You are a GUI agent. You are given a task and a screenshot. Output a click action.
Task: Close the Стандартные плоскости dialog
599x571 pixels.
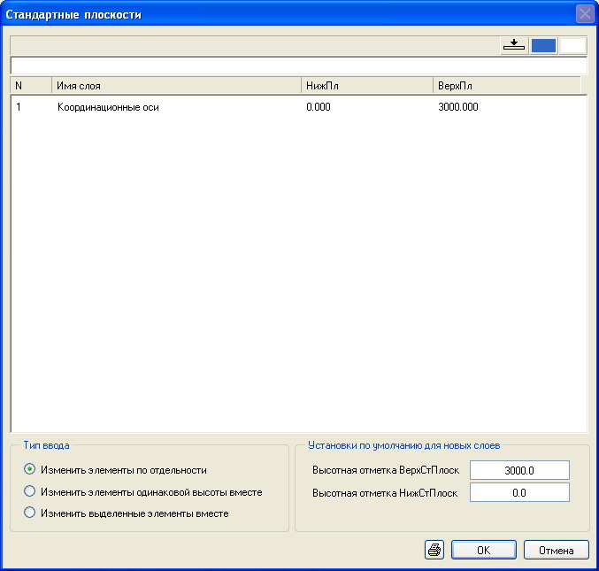(x=585, y=14)
